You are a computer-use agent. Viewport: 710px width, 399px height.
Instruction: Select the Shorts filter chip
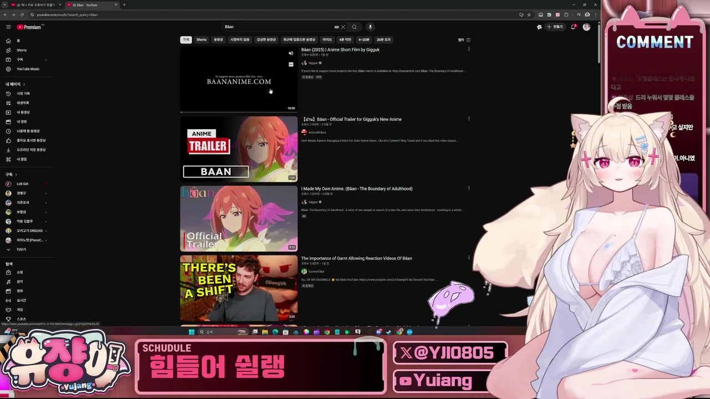click(x=201, y=40)
